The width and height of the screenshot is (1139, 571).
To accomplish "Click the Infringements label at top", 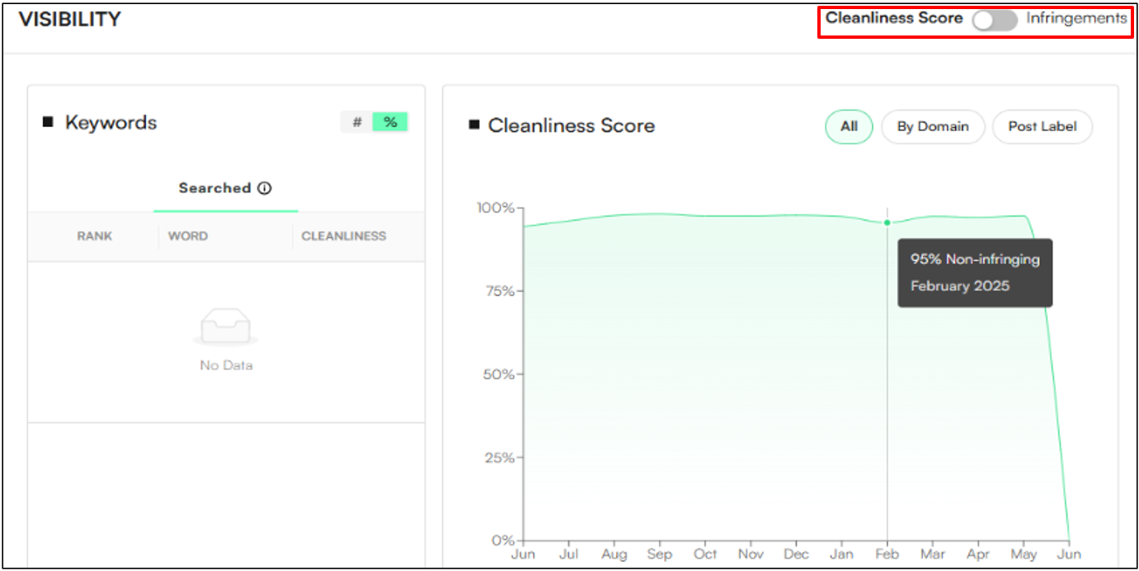I will (x=1076, y=18).
